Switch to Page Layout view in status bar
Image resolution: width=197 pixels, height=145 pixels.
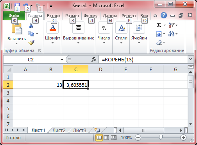[x=106, y=138]
